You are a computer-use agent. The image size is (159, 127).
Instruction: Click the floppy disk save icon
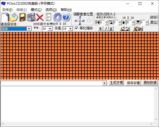pos(22,17)
